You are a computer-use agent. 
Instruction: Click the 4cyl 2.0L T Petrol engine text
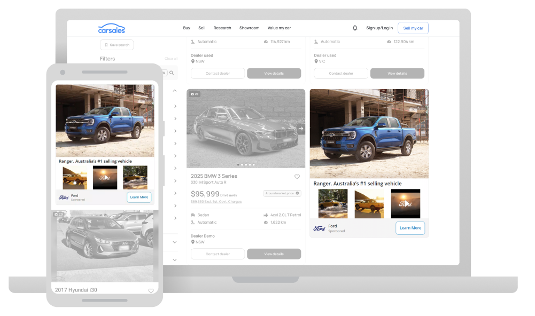[x=286, y=215]
